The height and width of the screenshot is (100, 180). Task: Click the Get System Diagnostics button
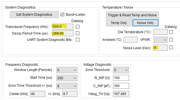click(34, 14)
